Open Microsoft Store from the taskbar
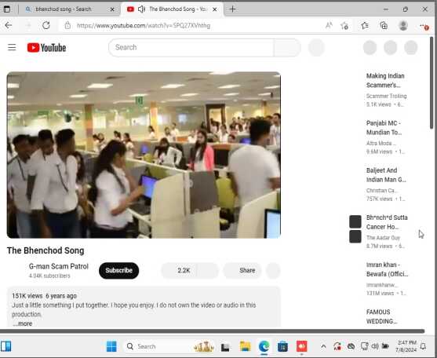Viewport: 437px width, 358px height. point(282,346)
